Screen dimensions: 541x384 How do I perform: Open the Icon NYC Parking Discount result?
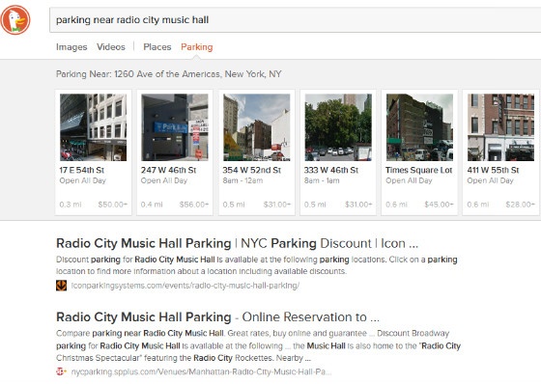[237, 243]
